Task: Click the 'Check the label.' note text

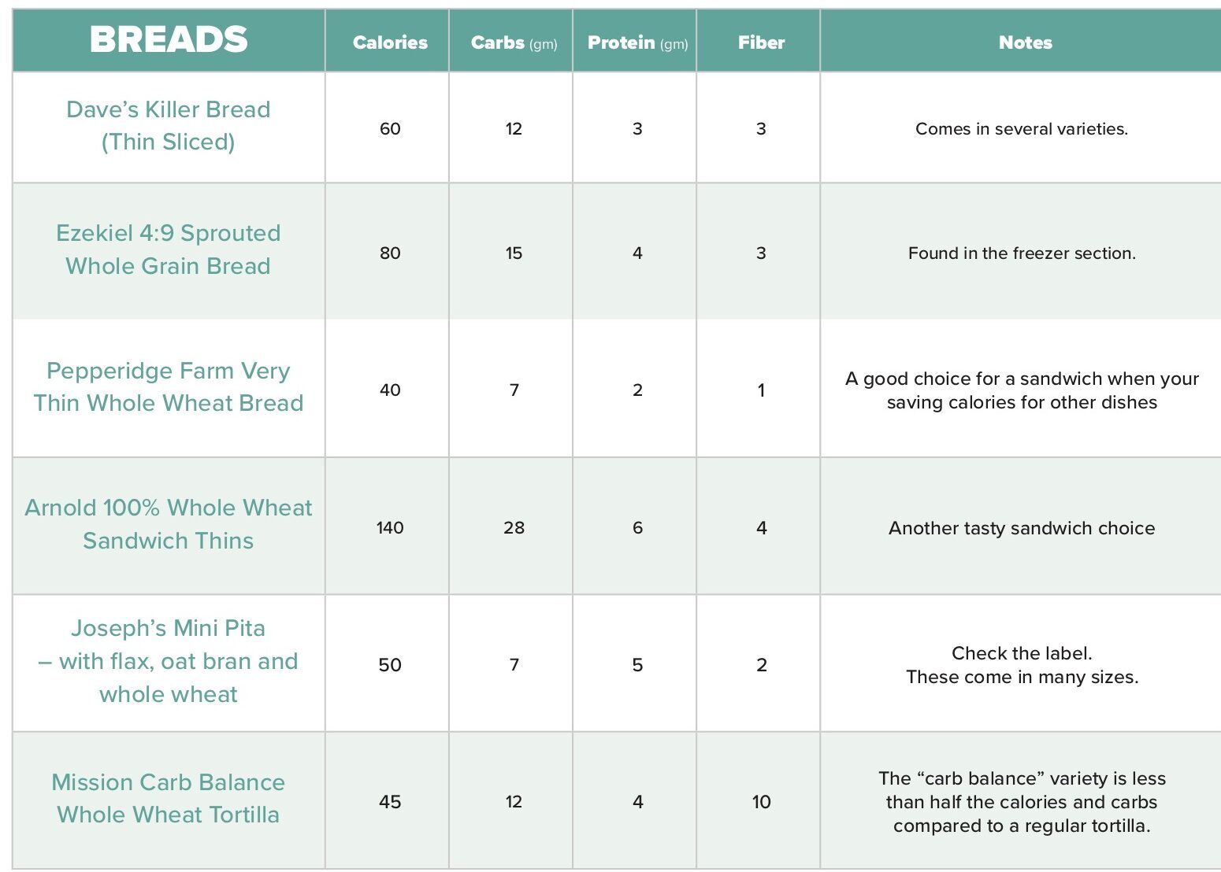Action: click(1022, 653)
